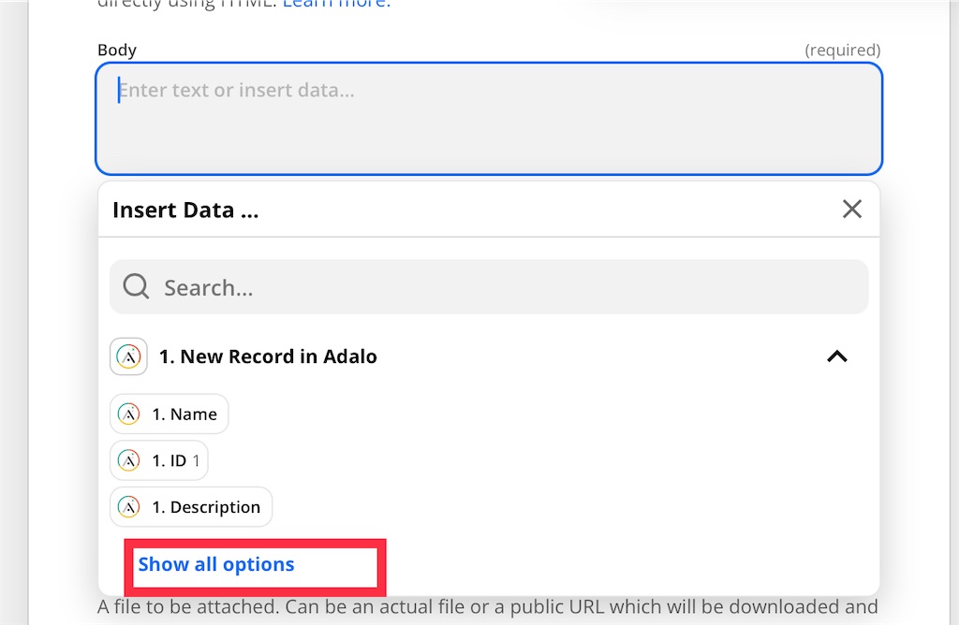Show all options for Adalo record
This screenshot has width=959, height=625.
point(216,564)
